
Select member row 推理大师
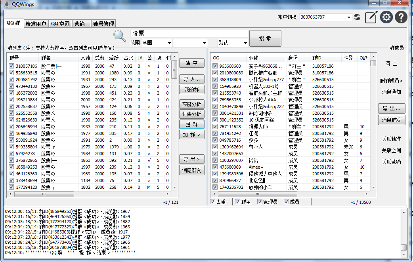click(x=291, y=127)
